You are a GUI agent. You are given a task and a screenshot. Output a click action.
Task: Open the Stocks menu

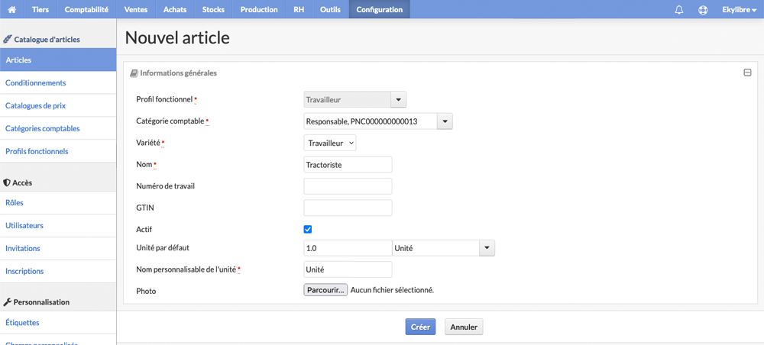[x=213, y=9]
